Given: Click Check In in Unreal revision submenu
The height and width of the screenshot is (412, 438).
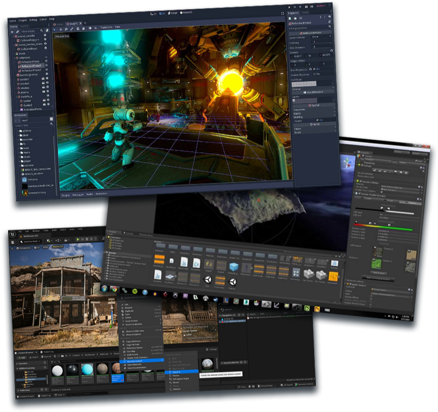Looking at the screenshot, I should [x=181, y=372].
